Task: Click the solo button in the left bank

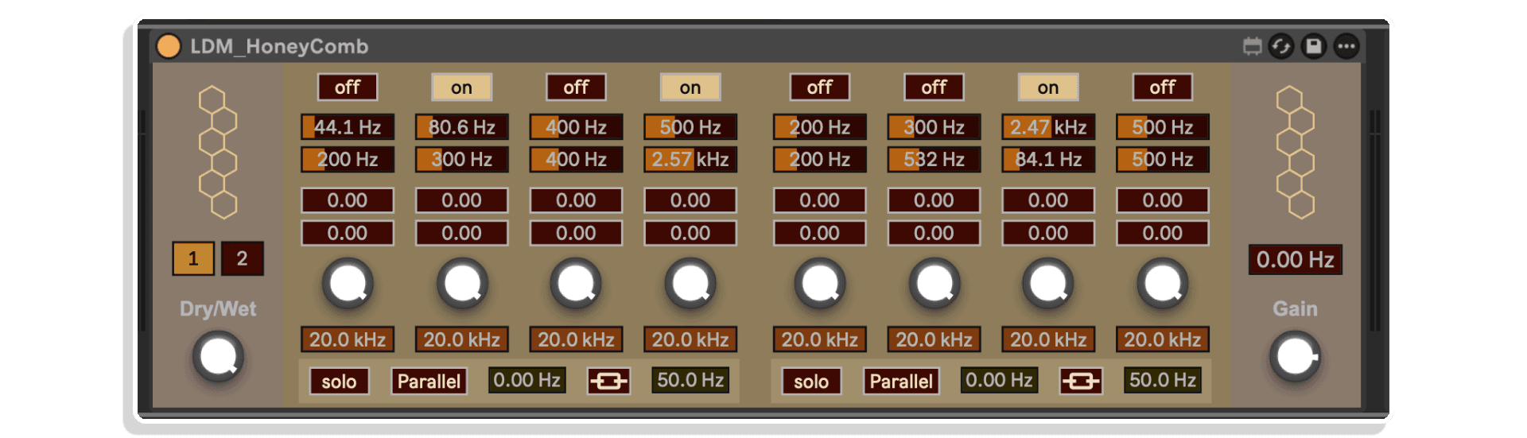Action: (339, 382)
